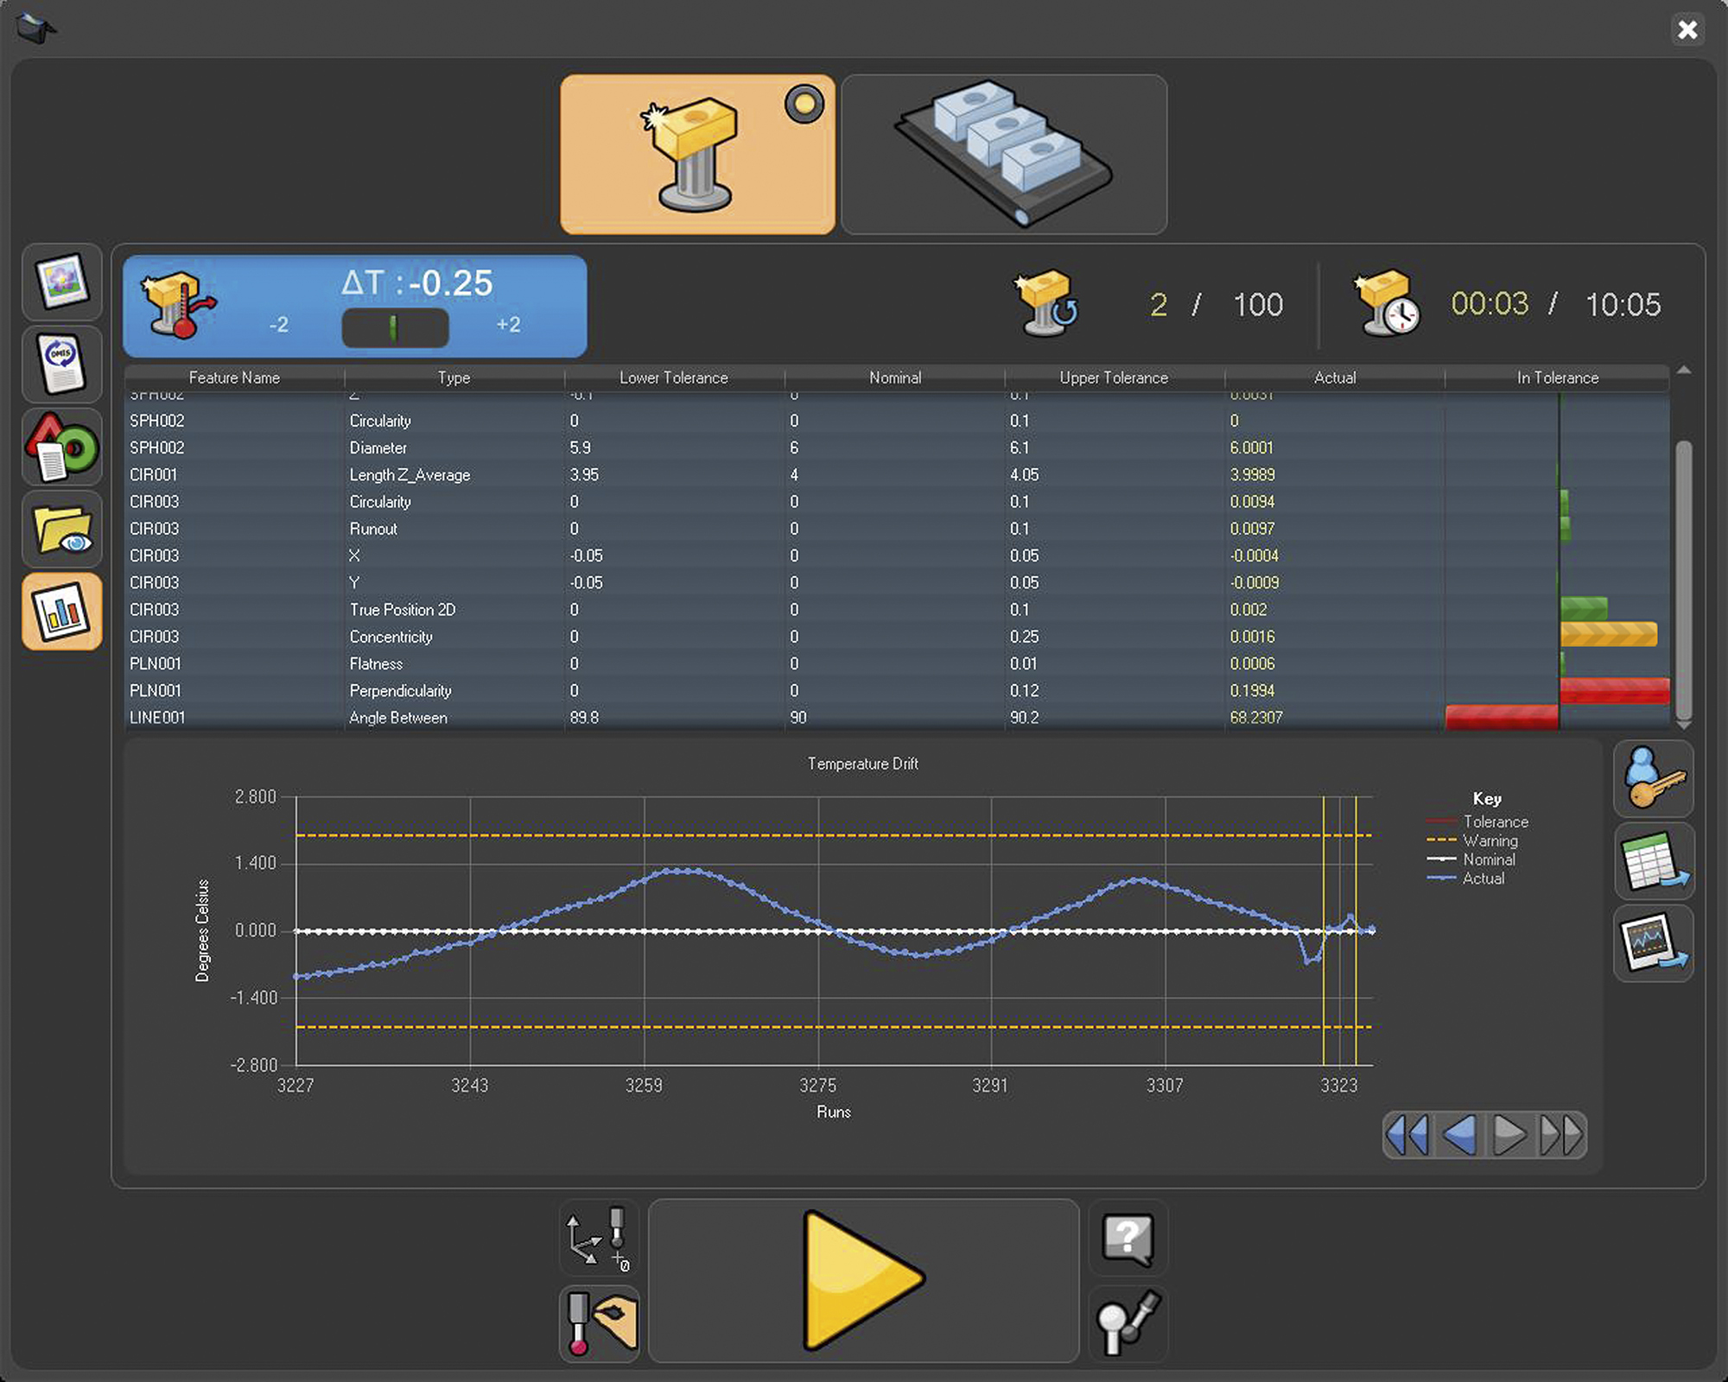This screenshot has width=1728, height=1382.
Task: Select single part measurement mode
Action: (x=697, y=155)
